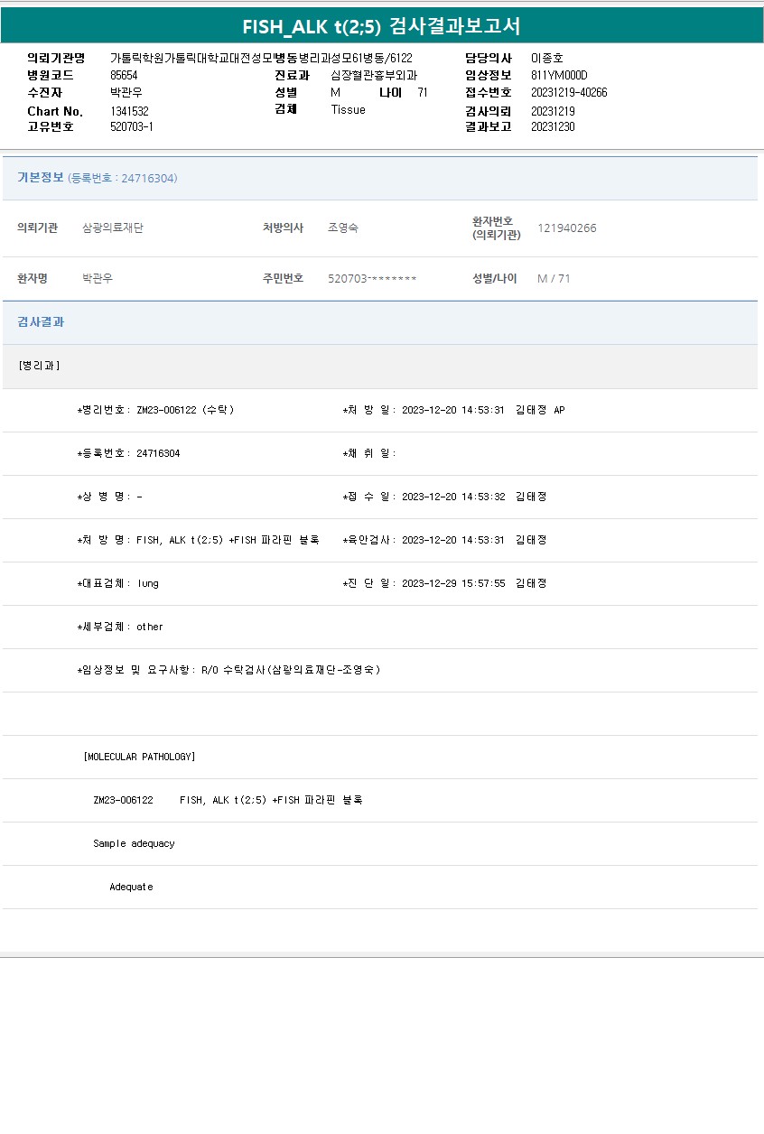The height and width of the screenshot is (1134, 764).
Task: Select hospital code value 85654
Action: [x=124, y=76]
